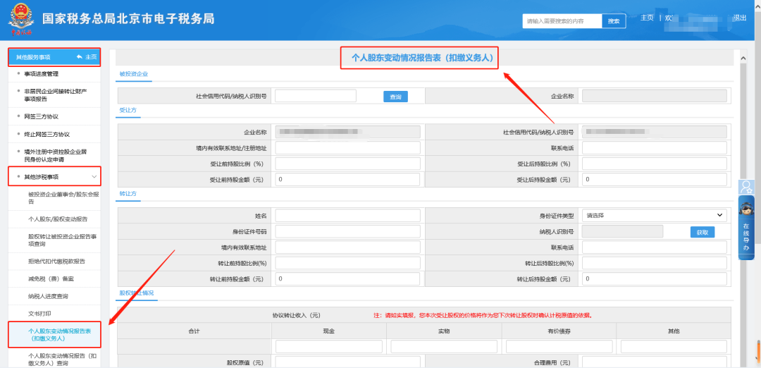Click the 股权转让情况 section tab
The image size is (761, 368).
click(x=137, y=293)
